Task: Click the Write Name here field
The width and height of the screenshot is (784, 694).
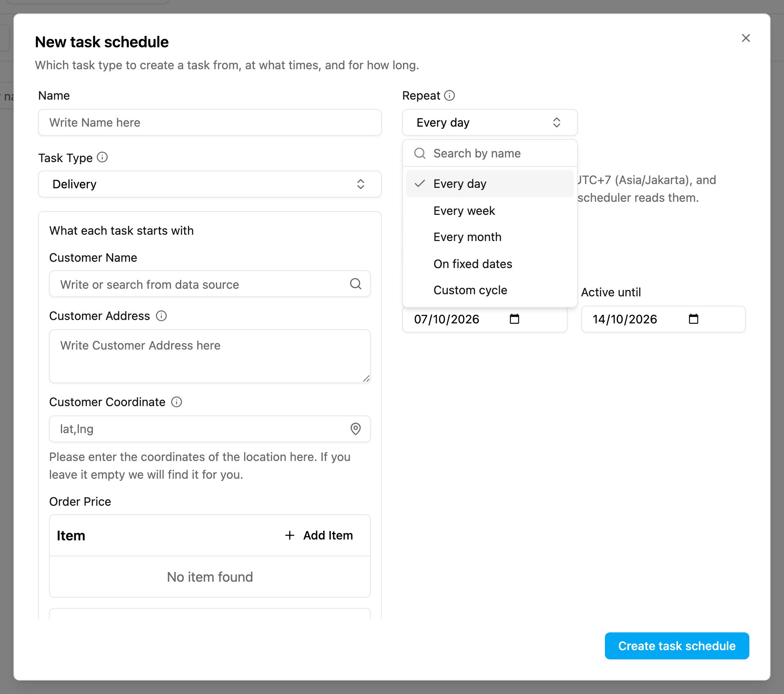Action: pos(210,122)
